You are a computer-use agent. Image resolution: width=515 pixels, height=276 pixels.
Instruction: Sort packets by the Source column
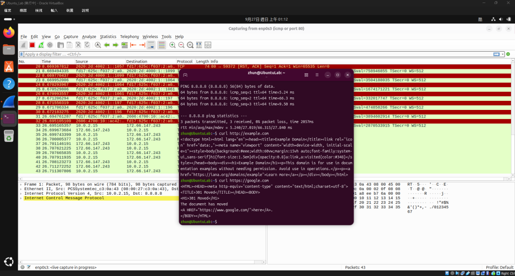(x=100, y=62)
